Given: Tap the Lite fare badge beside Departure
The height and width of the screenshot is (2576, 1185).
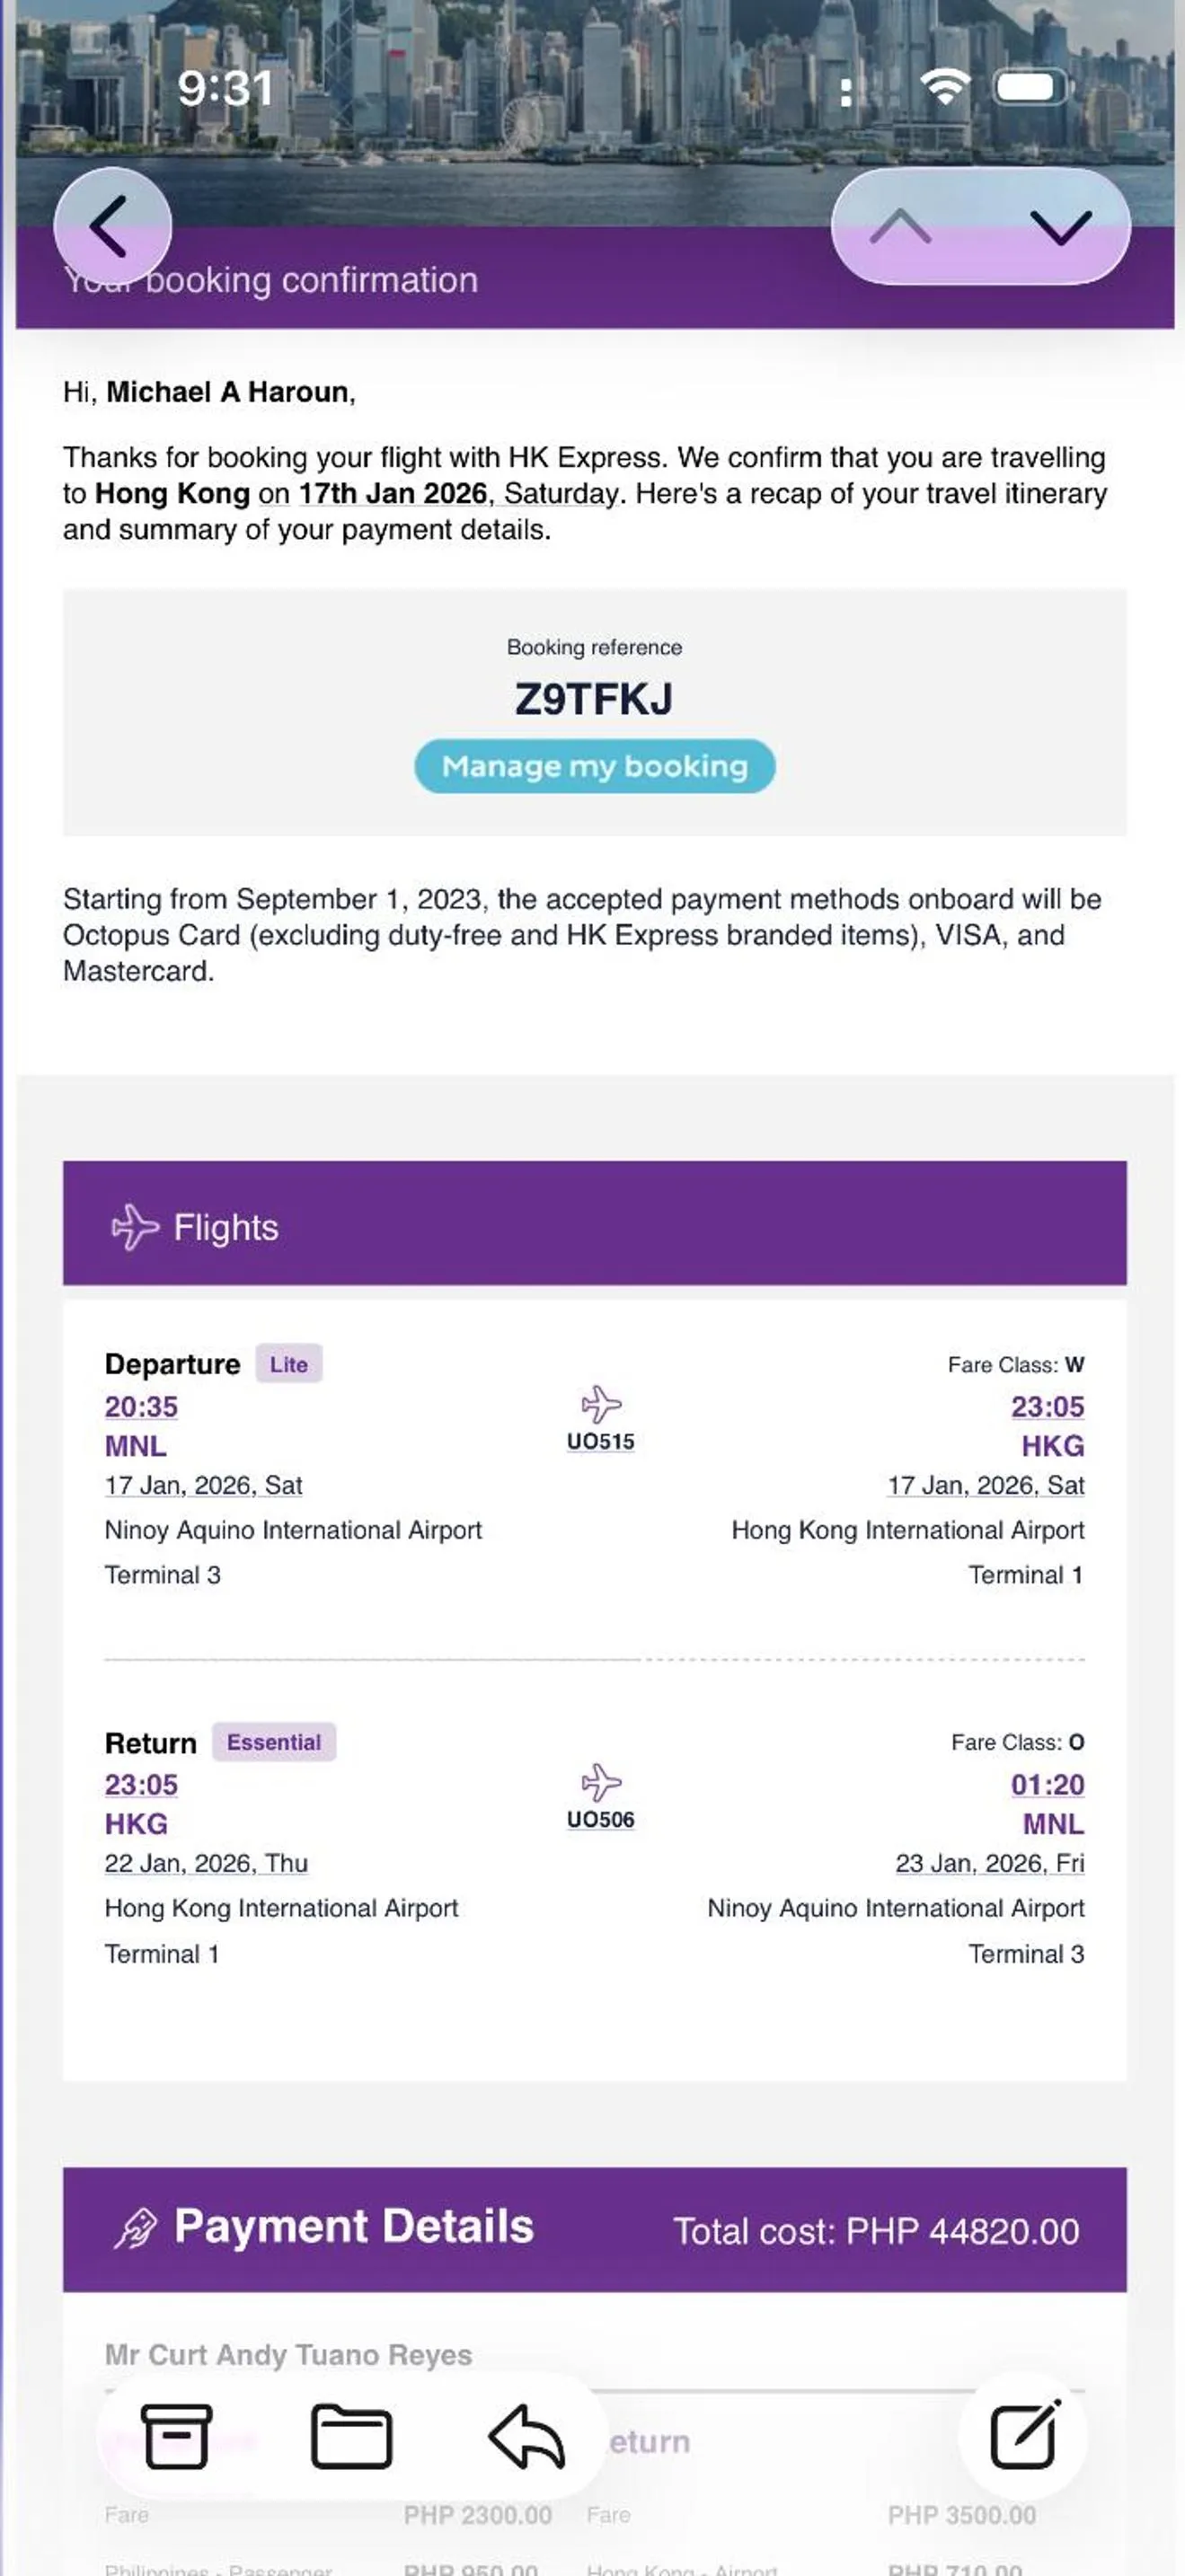Looking at the screenshot, I should (x=288, y=1364).
